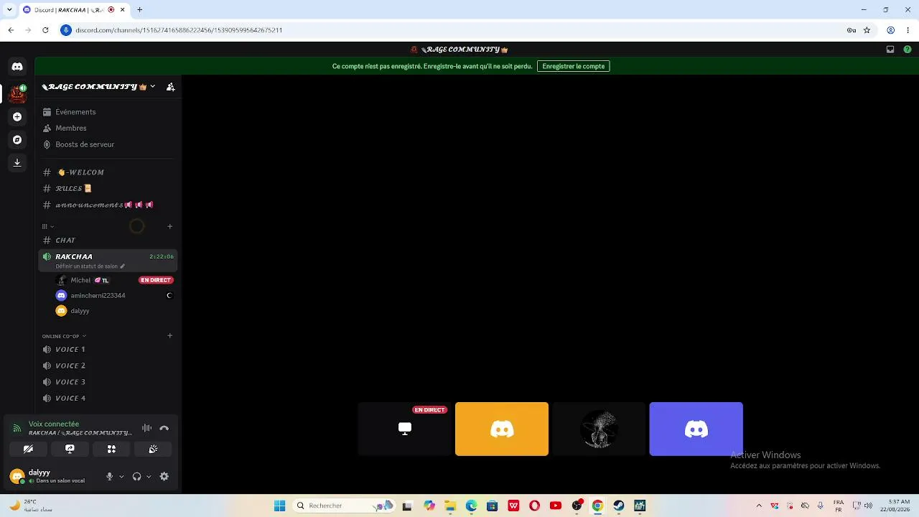Open the activities launcher icon

click(111, 449)
